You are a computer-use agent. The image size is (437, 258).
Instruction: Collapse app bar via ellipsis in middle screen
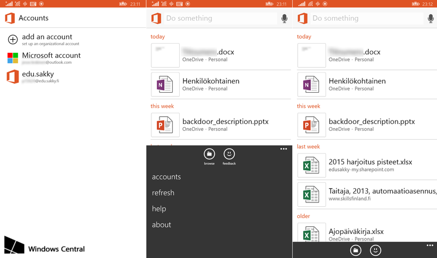284,149
